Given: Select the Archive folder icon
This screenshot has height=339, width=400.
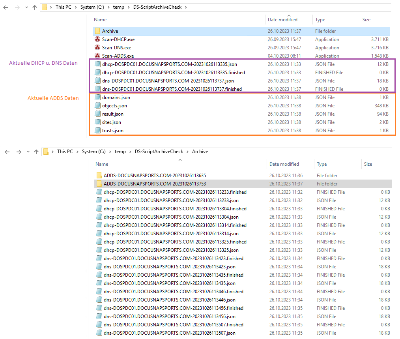Looking at the screenshot, I should click(x=97, y=31).
